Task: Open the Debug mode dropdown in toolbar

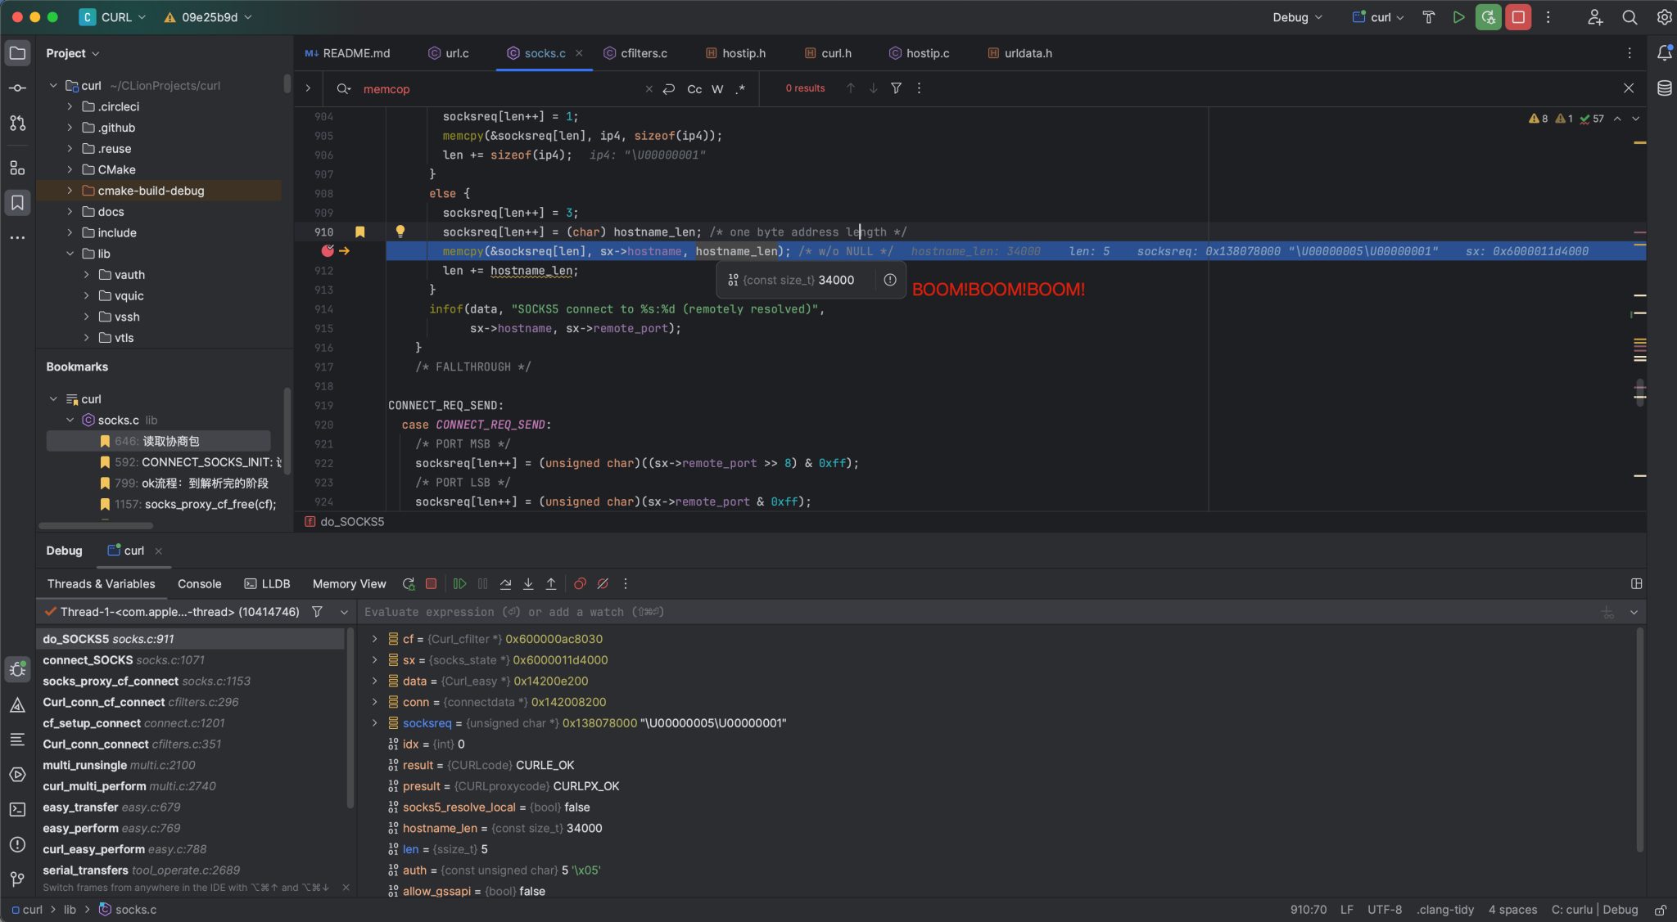Action: pyautogui.click(x=1296, y=16)
